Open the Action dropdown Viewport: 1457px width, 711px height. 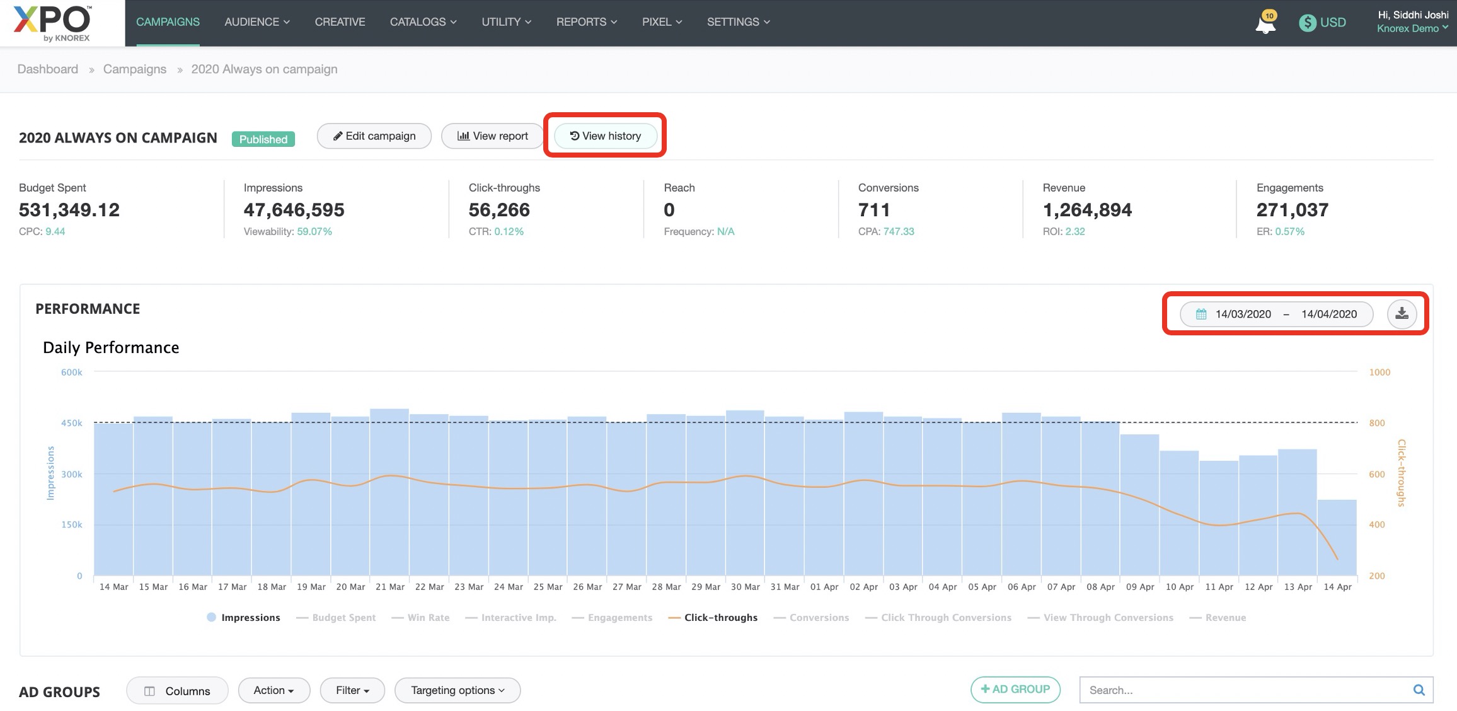tap(274, 690)
